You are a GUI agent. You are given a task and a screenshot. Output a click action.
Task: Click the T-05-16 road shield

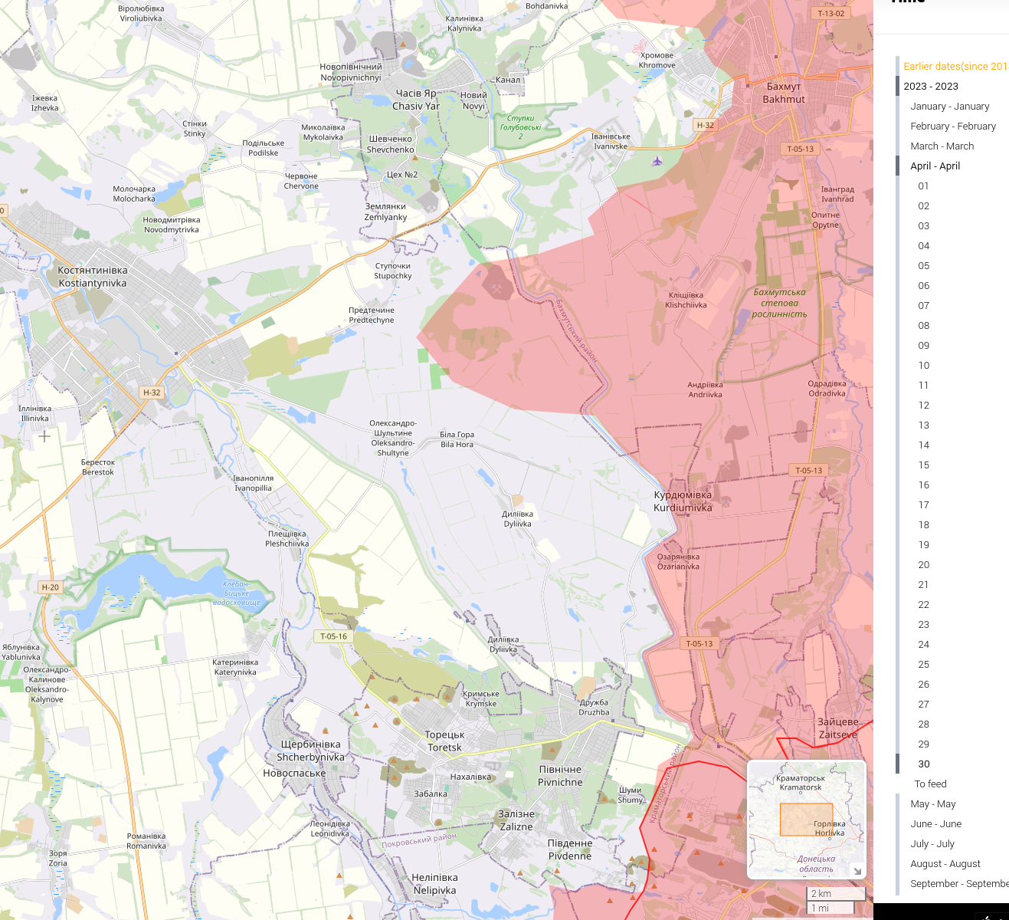pyautogui.click(x=333, y=636)
